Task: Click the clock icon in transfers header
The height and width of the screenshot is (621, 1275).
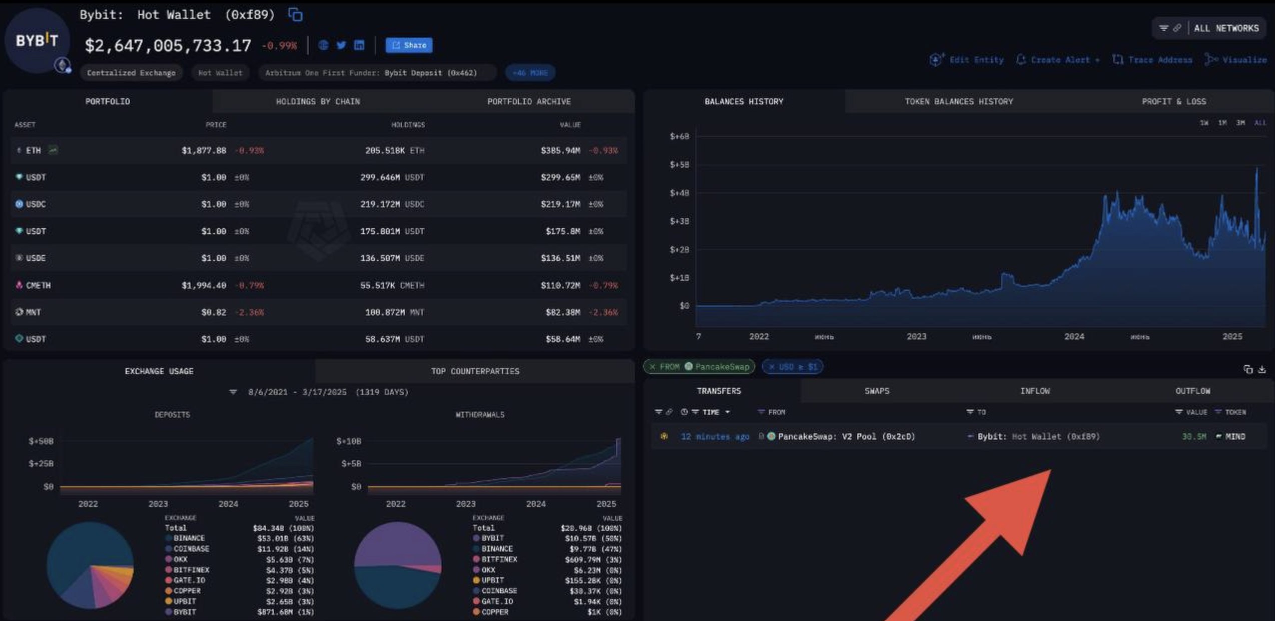Action: 684,412
